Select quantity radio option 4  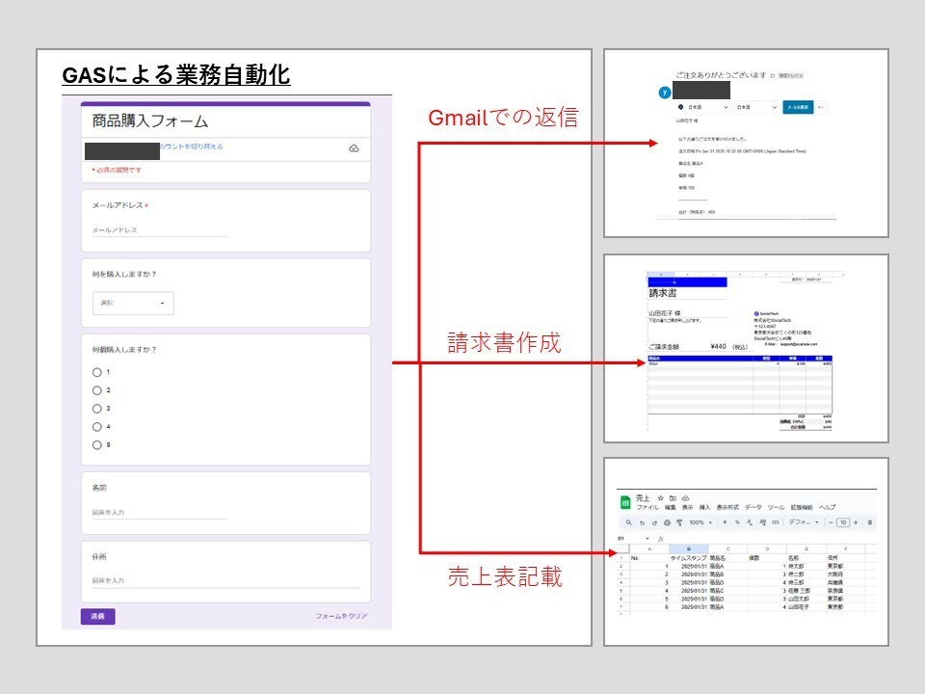96,427
